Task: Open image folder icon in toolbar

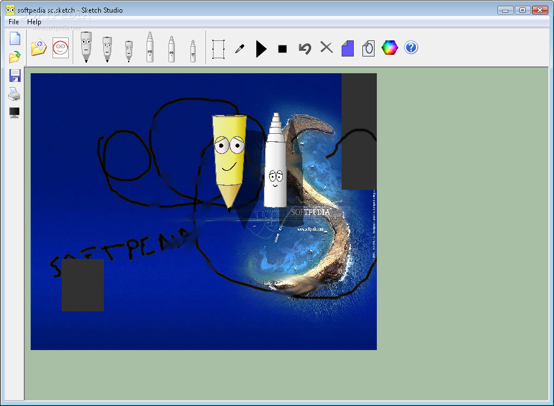Action: 39,48
